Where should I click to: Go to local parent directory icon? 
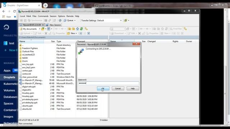click(x=69, y=29)
